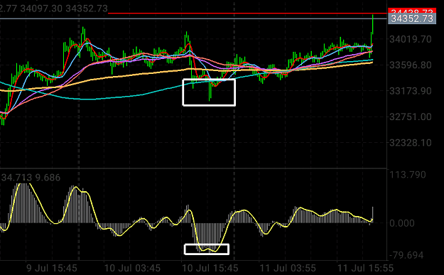The height and width of the screenshot is (275, 444).
Task: Click the 33173.90 price axis label
Action: pyautogui.click(x=411, y=91)
